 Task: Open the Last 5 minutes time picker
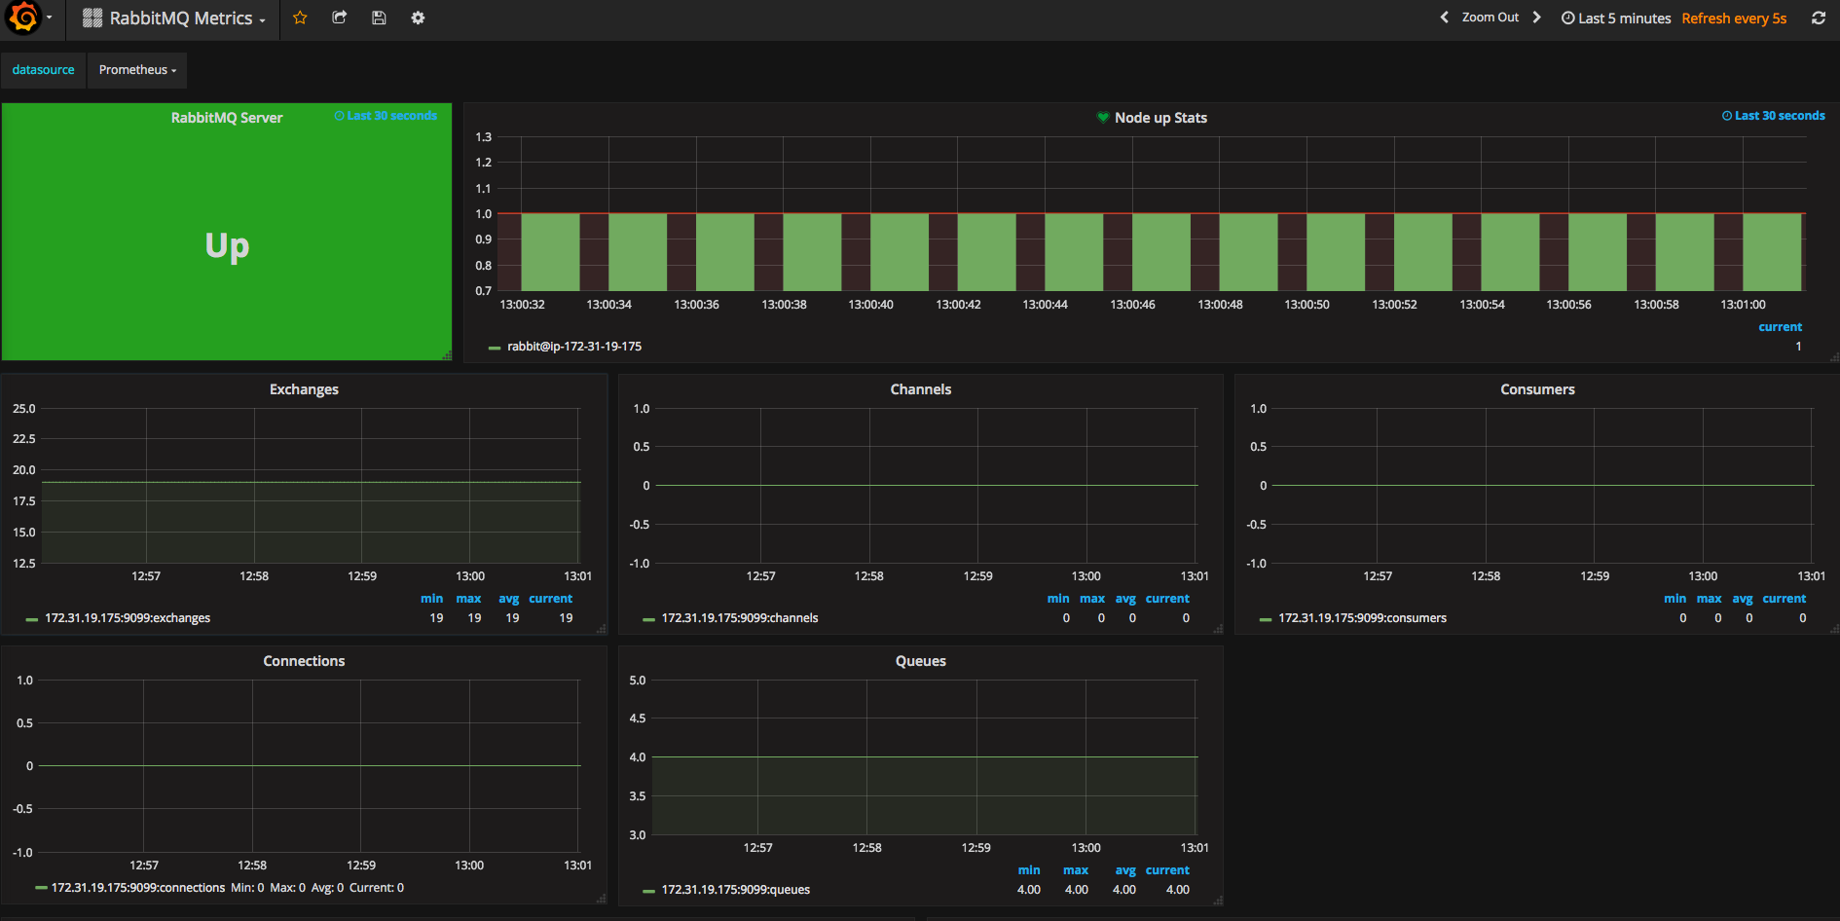[1616, 18]
